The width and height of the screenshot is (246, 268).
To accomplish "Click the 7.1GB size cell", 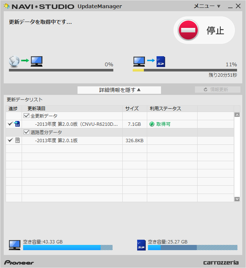I will pyautogui.click(x=135, y=124).
